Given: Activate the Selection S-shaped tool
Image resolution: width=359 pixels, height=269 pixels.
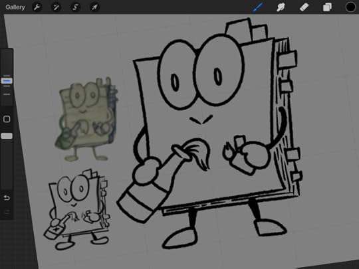Looking at the screenshot, I should 75,7.
